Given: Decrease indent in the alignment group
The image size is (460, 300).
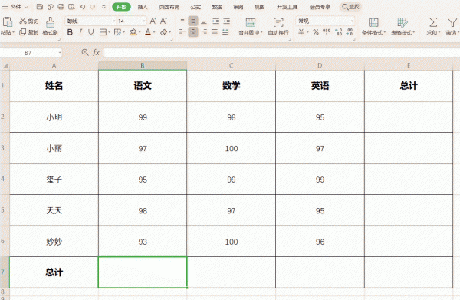Looking at the screenshot, I should pos(215,21).
